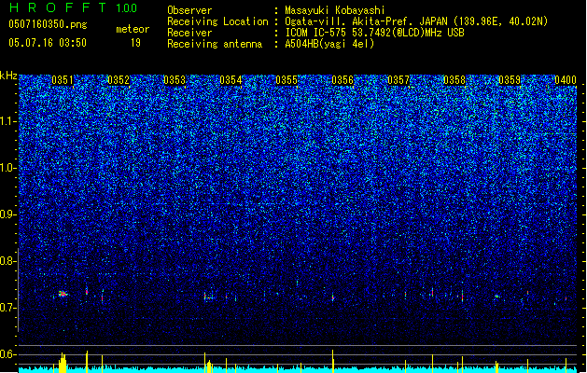Click the 0358 time marker
This screenshot has width=587, height=373.
click(x=454, y=80)
